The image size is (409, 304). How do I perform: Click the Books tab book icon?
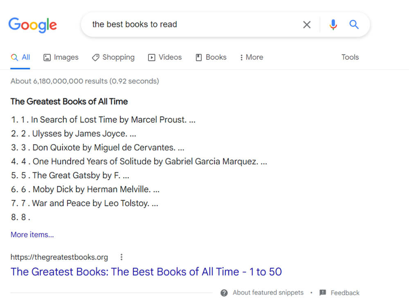pyautogui.click(x=199, y=57)
